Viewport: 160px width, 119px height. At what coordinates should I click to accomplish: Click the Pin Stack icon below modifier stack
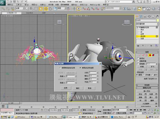[138, 46]
